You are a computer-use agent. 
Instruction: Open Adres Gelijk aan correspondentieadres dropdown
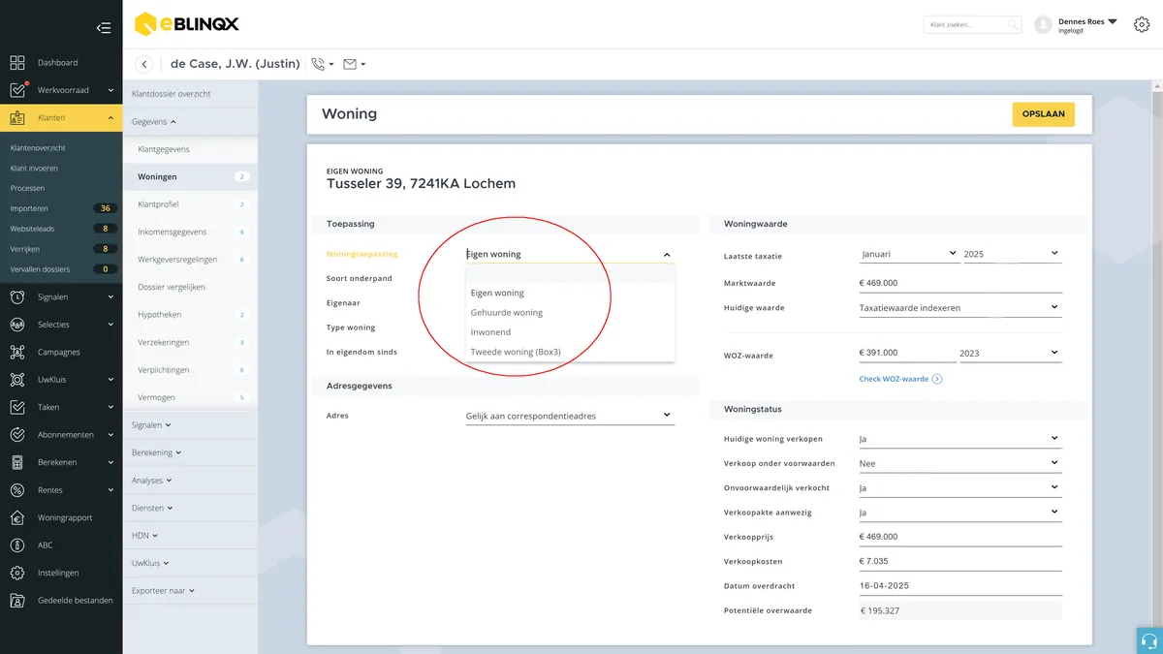pyautogui.click(x=570, y=416)
